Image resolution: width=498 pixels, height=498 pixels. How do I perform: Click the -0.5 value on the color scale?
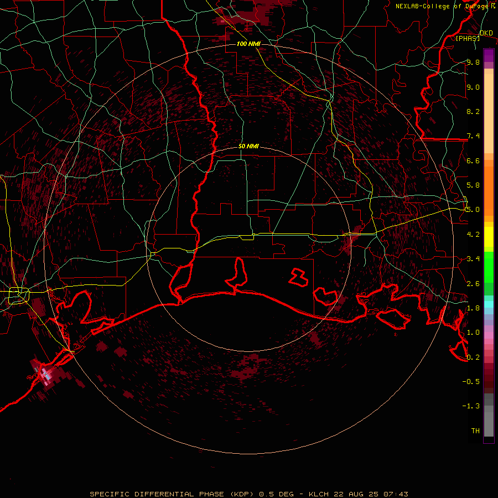pos(471,382)
